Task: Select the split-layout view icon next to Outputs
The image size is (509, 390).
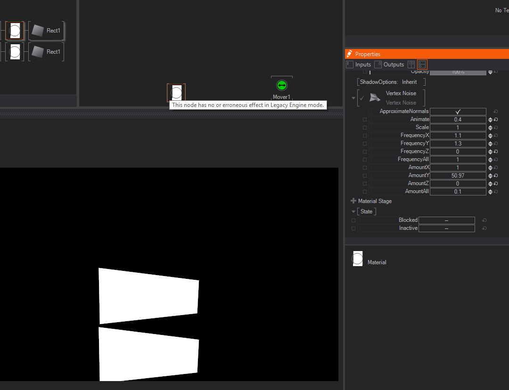Action: point(422,65)
